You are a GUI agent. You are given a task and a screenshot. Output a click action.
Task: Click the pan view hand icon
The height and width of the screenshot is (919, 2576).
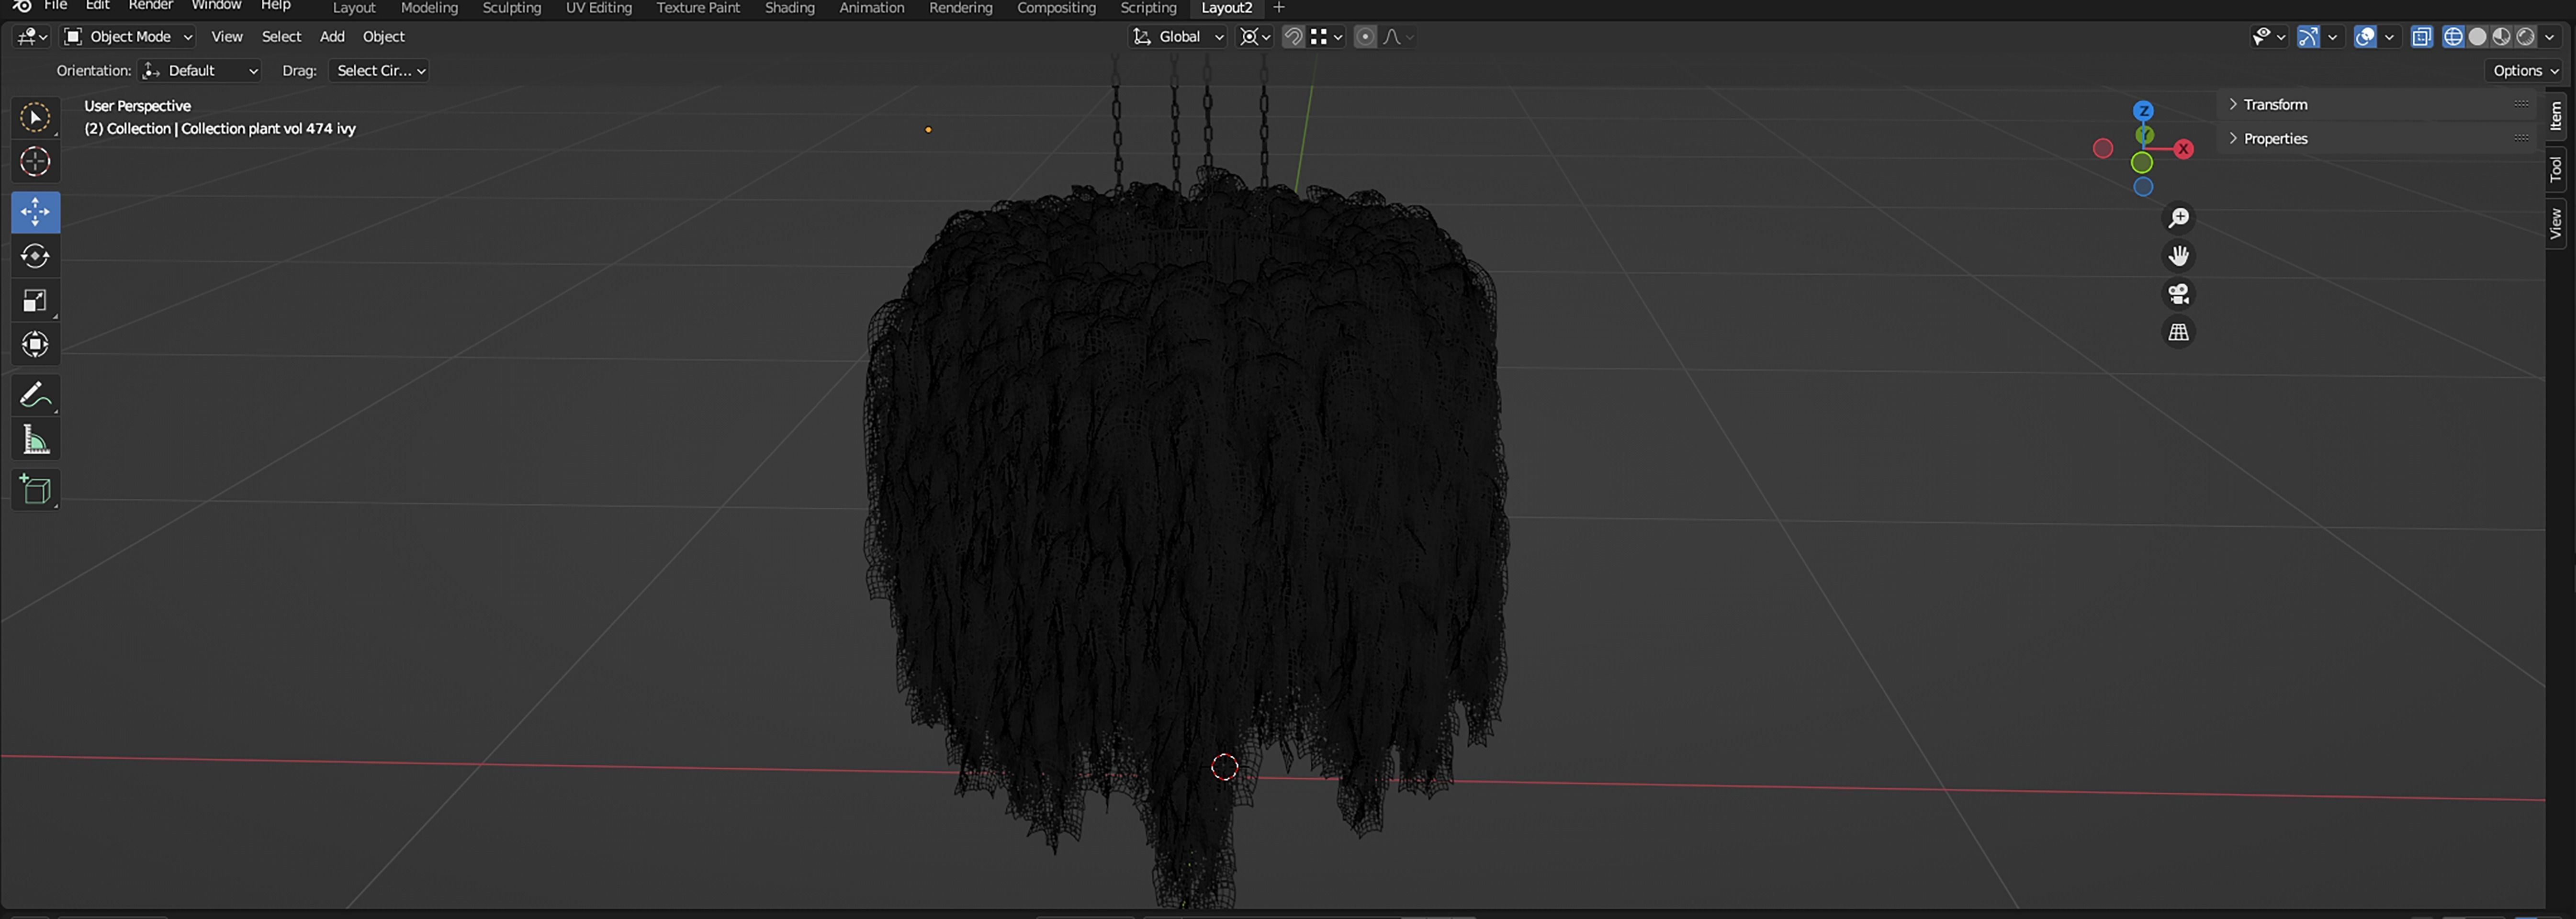pyautogui.click(x=2178, y=256)
